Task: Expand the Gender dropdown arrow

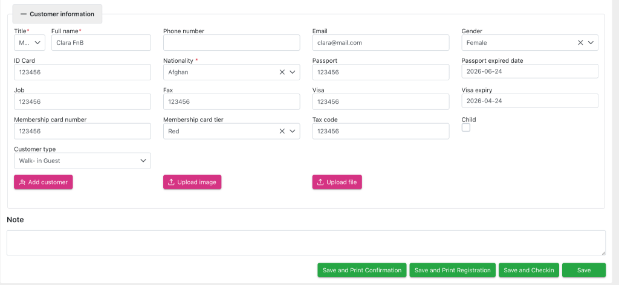Action: pos(591,43)
